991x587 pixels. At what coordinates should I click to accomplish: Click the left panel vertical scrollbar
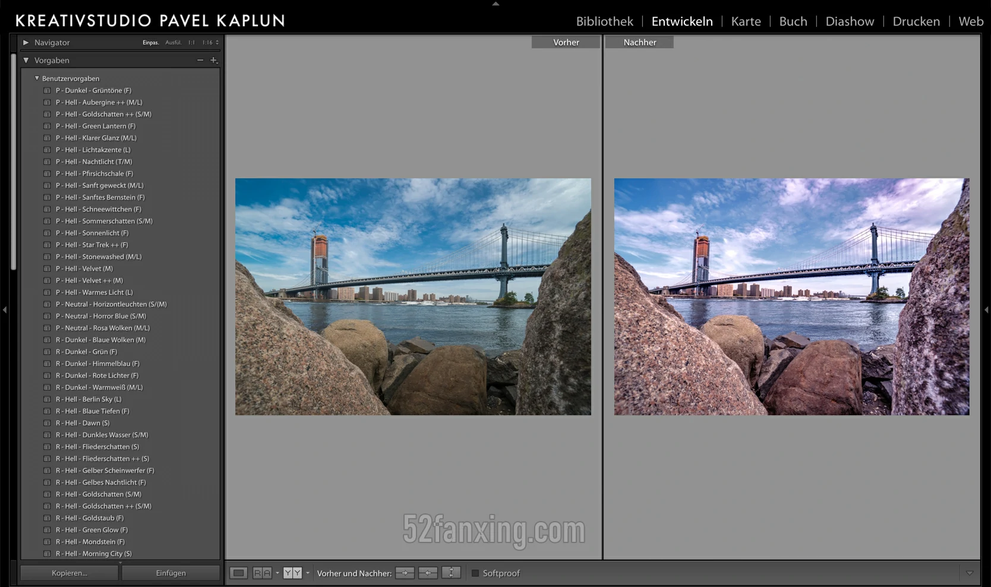pos(14,163)
